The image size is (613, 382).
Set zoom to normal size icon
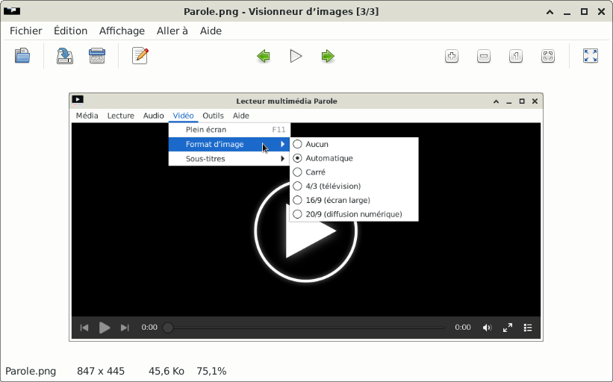516,56
